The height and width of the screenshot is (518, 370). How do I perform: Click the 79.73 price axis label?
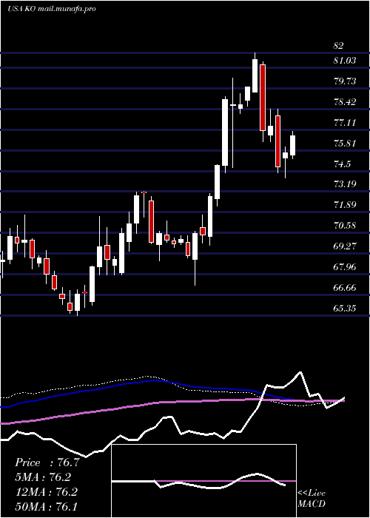tap(345, 81)
